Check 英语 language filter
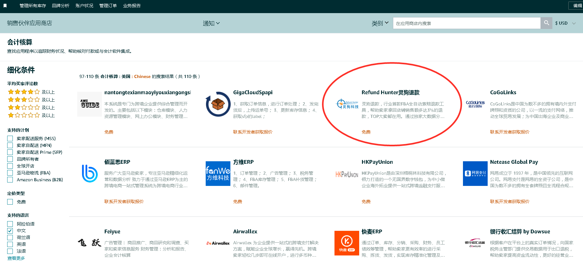Viewport: 583px width, 267px height. [x=10, y=244]
